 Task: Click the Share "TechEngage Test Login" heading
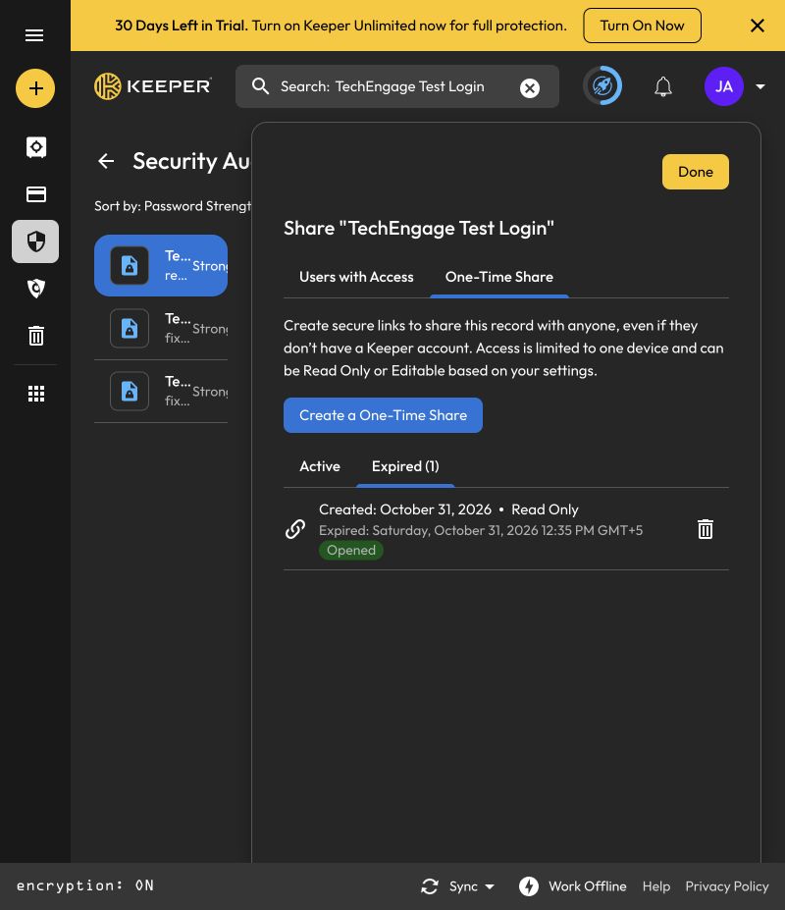click(x=418, y=228)
